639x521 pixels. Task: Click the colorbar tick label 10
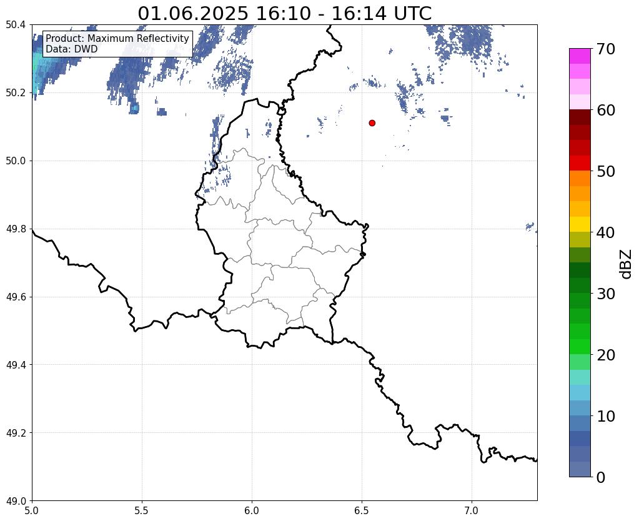tap(606, 416)
